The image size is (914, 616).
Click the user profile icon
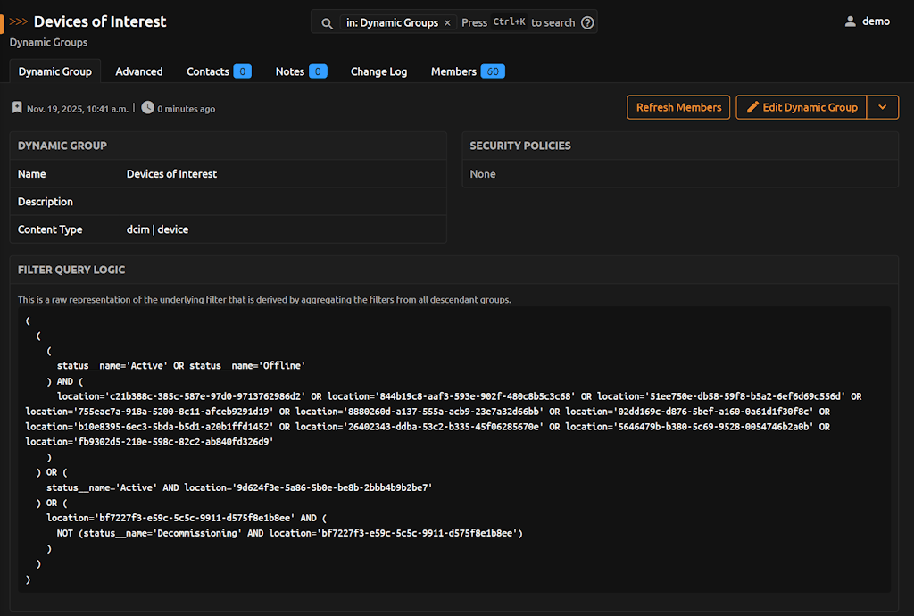click(x=850, y=21)
